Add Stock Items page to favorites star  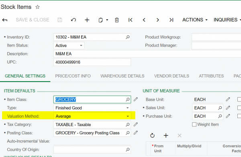(37, 7)
